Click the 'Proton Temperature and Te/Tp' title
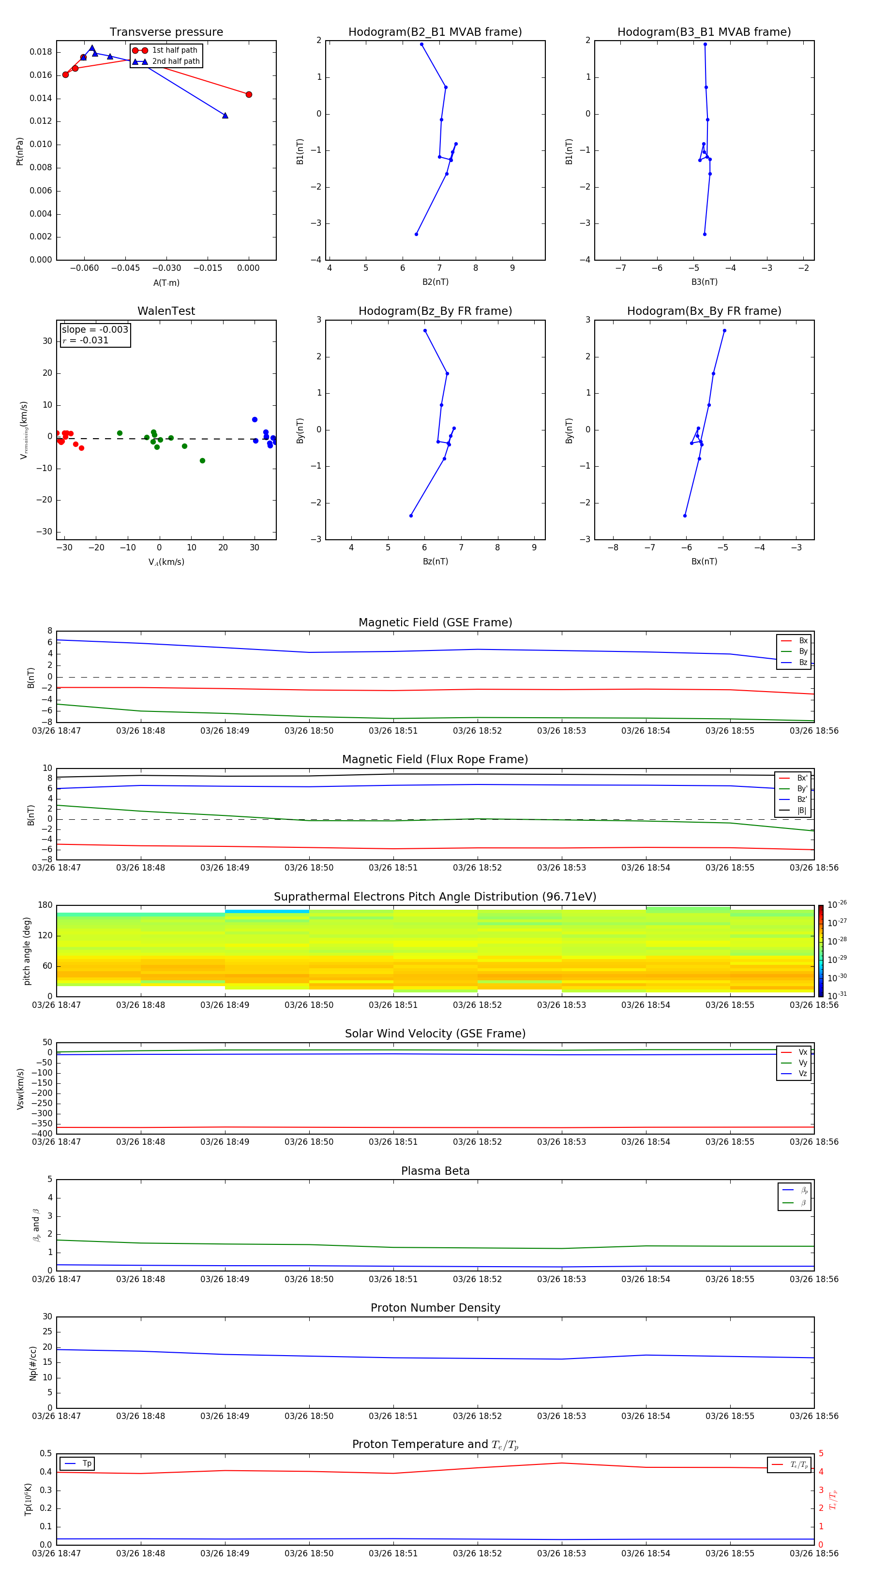 [435, 1445]
